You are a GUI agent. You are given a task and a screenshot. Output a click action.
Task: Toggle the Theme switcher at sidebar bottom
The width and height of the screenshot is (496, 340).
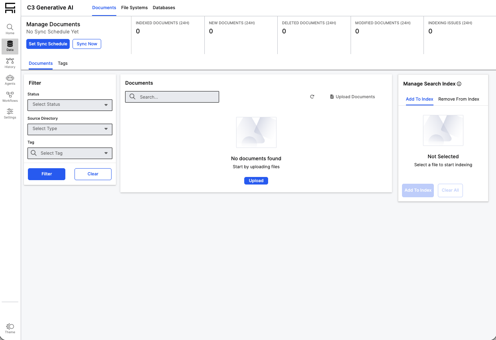[x=10, y=327]
